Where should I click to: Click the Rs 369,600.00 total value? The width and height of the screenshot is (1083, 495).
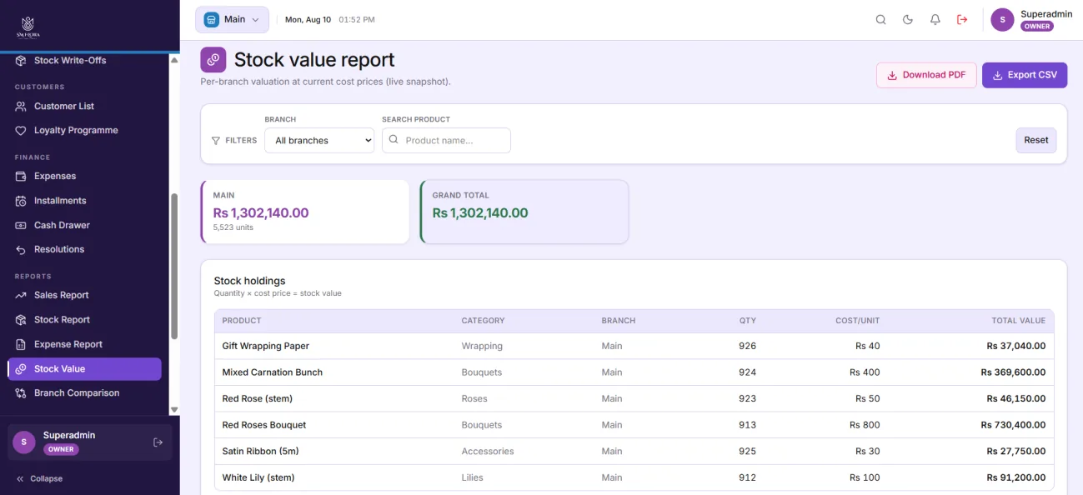tap(1013, 372)
